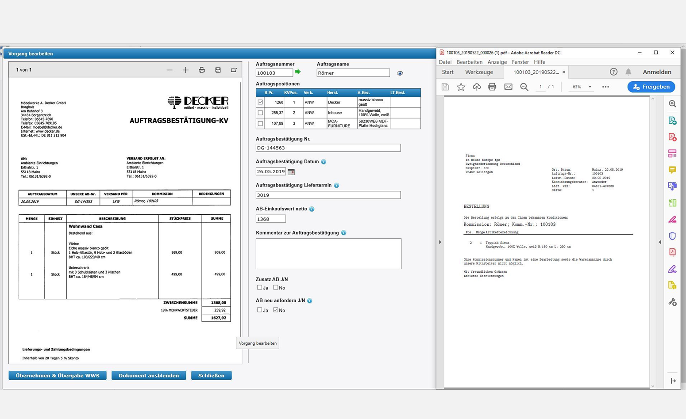The image size is (686, 419).
Task: Close the 100103_20190522 PDF tab
Action: (563, 72)
